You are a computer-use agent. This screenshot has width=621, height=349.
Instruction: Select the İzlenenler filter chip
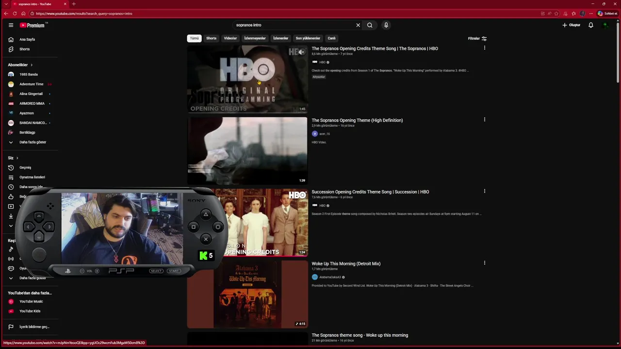pos(280,38)
